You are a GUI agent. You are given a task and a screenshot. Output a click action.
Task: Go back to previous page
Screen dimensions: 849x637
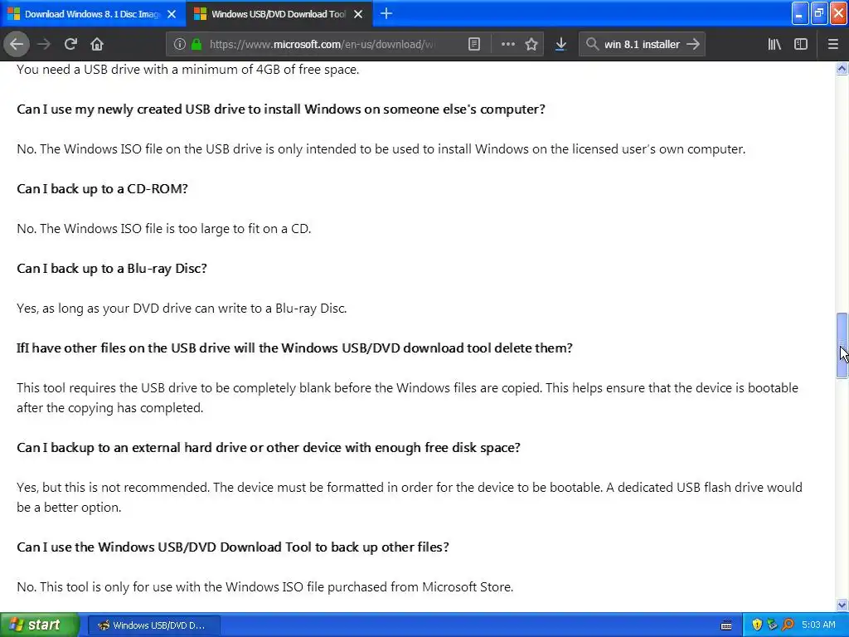click(17, 44)
